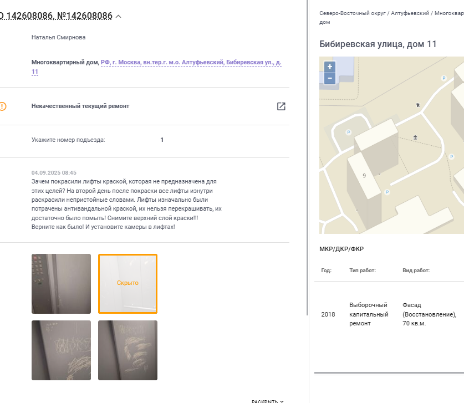Click parking icon beside building 9
This screenshot has width=464, height=403.
(x=387, y=192)
